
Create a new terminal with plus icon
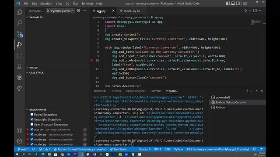[248, 91]
